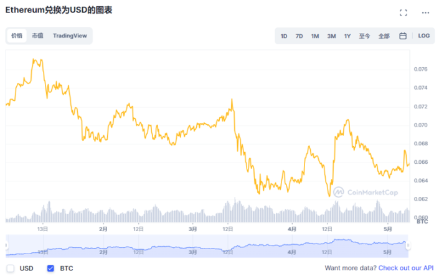Select the 全部 all-time range
439x276 pixels.
[384, 36]
